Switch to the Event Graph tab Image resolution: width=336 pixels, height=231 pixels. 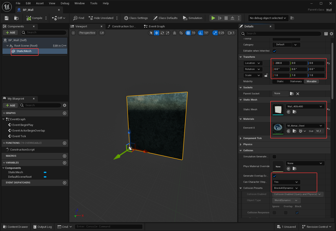tap(157, 26)
